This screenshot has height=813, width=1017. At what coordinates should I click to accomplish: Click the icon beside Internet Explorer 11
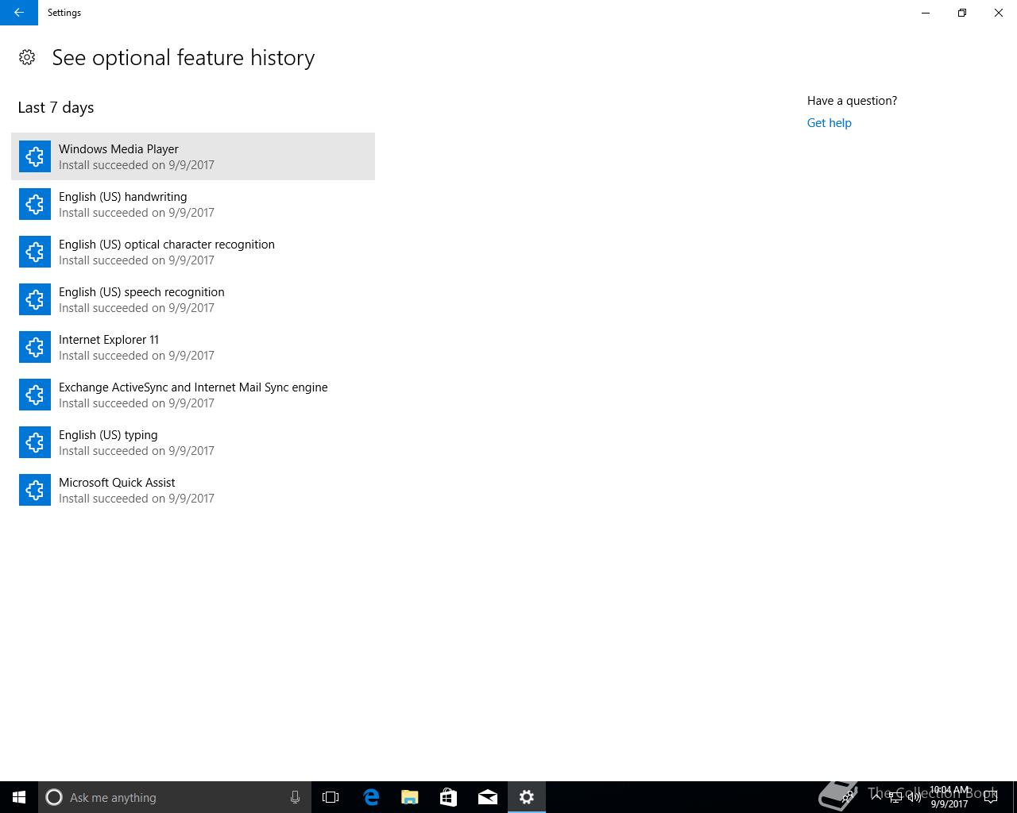35,347
